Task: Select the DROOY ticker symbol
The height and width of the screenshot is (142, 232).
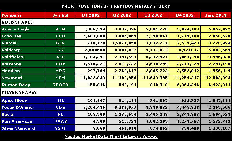Action: click(x=61, y=85)
